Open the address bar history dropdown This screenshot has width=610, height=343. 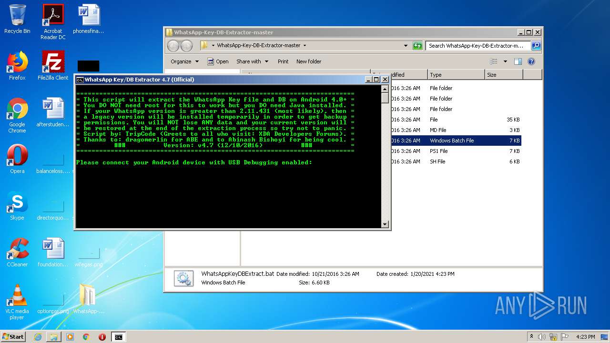[x=406, y=46]
